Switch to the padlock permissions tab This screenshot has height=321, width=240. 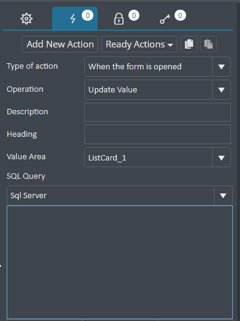119,19
